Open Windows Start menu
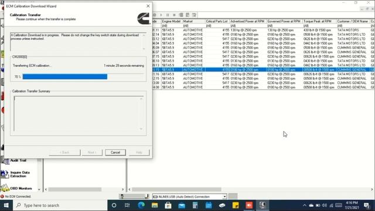This screenshot has height=211, width=375. point(6,205)
